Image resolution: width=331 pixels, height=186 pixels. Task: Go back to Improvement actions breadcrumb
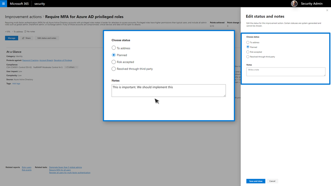[23, 17]
